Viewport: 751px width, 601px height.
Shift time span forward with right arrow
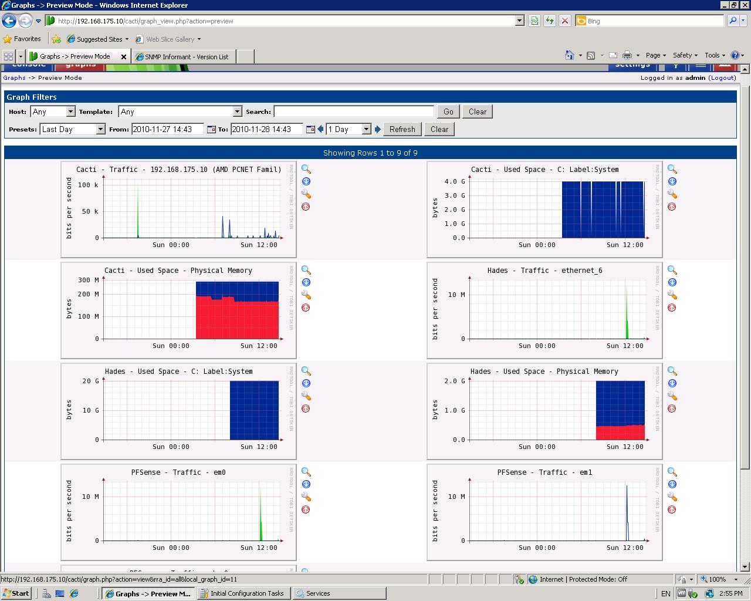point(377,129)
